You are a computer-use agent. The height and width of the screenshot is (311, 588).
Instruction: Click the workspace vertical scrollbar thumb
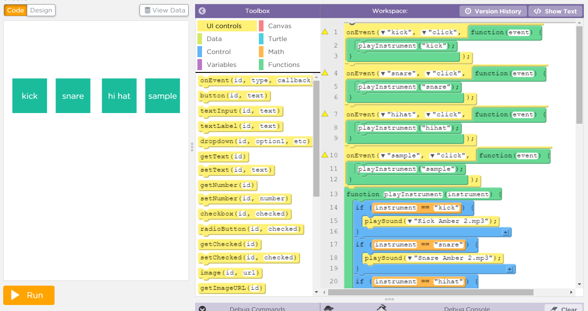(579, 75)
